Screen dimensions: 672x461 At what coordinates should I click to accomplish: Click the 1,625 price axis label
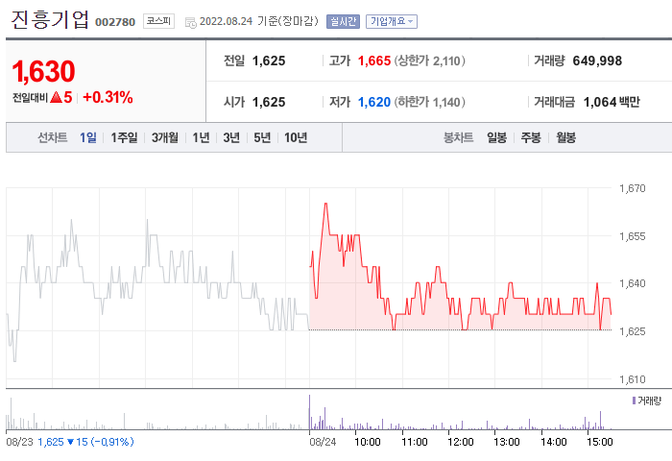(x=632, y=331)
